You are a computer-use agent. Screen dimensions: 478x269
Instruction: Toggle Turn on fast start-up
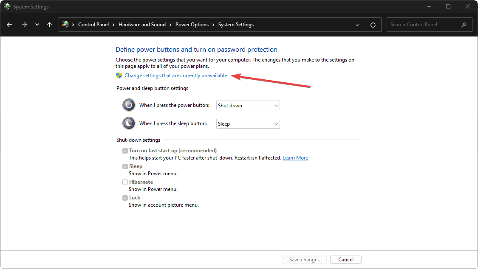[125, 150]
